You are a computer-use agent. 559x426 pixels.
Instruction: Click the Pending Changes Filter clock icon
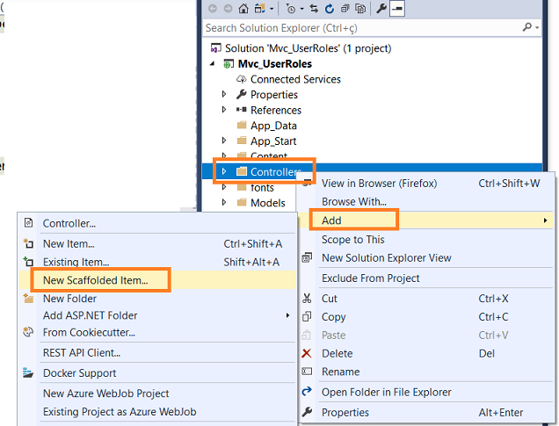[291, 9]
